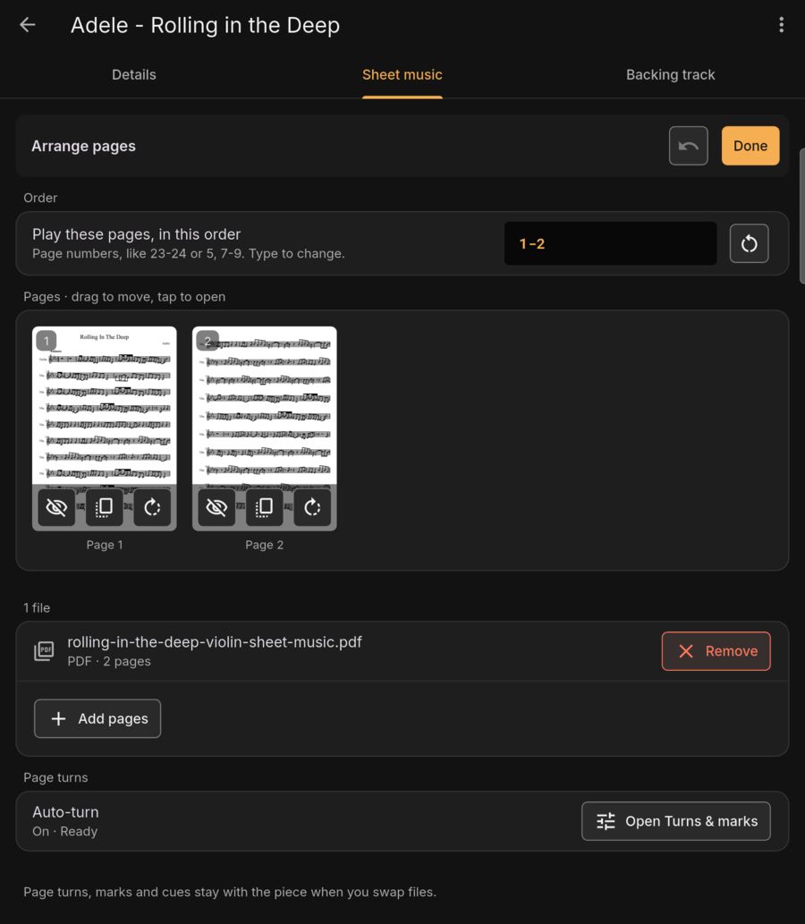Rotate Page 1

(x=152, y=507)
